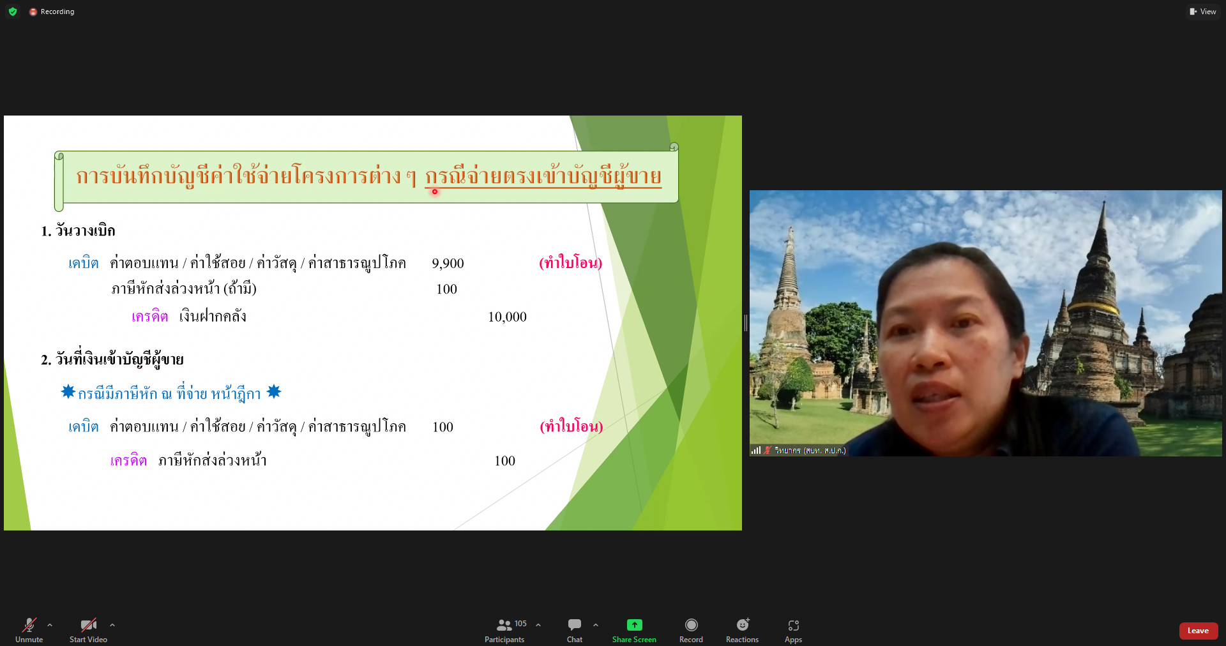Unmute the microphone
This screenshot has width=1226, height=646.
(x=29, y=630)
